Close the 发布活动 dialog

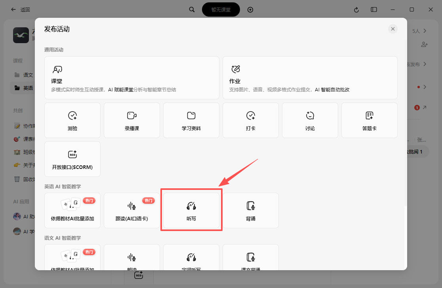[392, 29]
